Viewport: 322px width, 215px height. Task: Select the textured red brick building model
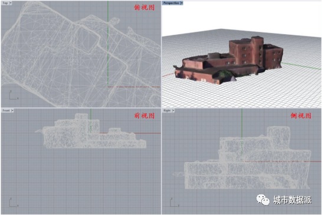(x=228, y=61)
